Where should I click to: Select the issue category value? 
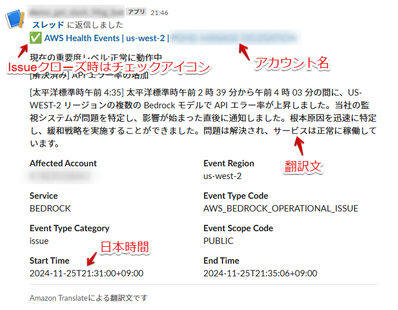click(39, 241)
